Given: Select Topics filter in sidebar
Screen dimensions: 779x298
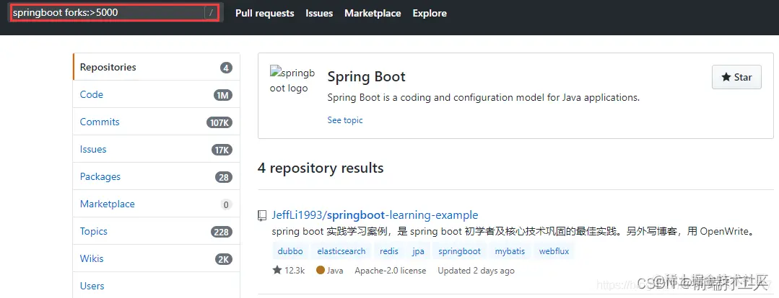Looking at the screenshot, I should [157, 231].
